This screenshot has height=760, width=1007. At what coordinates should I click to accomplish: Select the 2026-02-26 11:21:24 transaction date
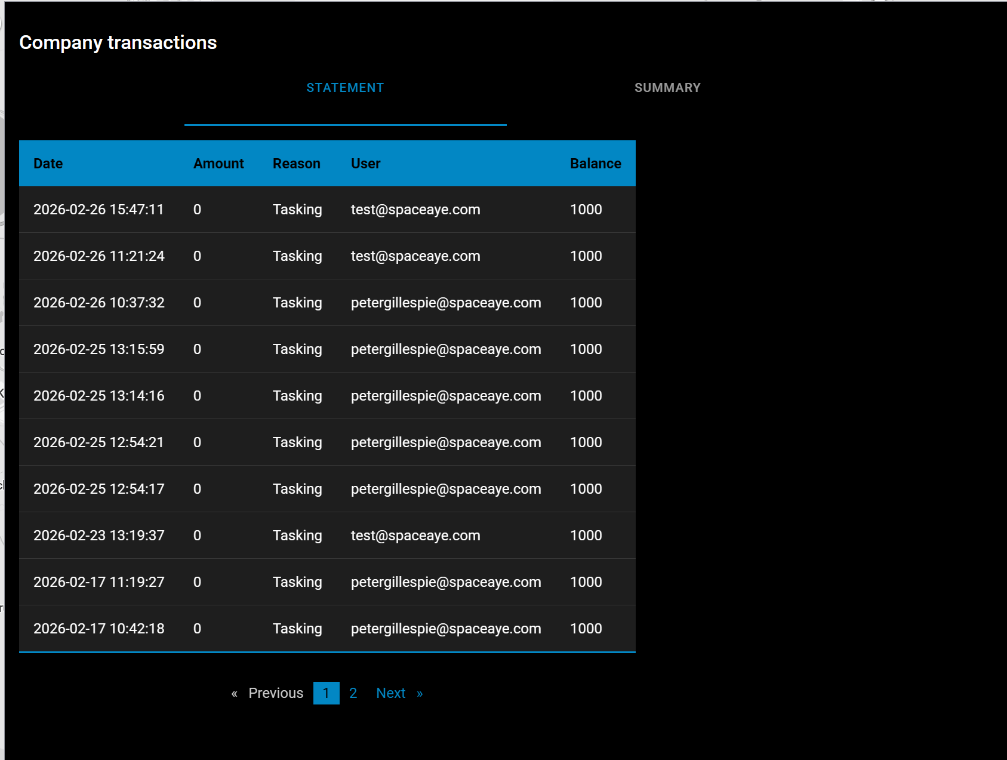click(x=98, y=256)
